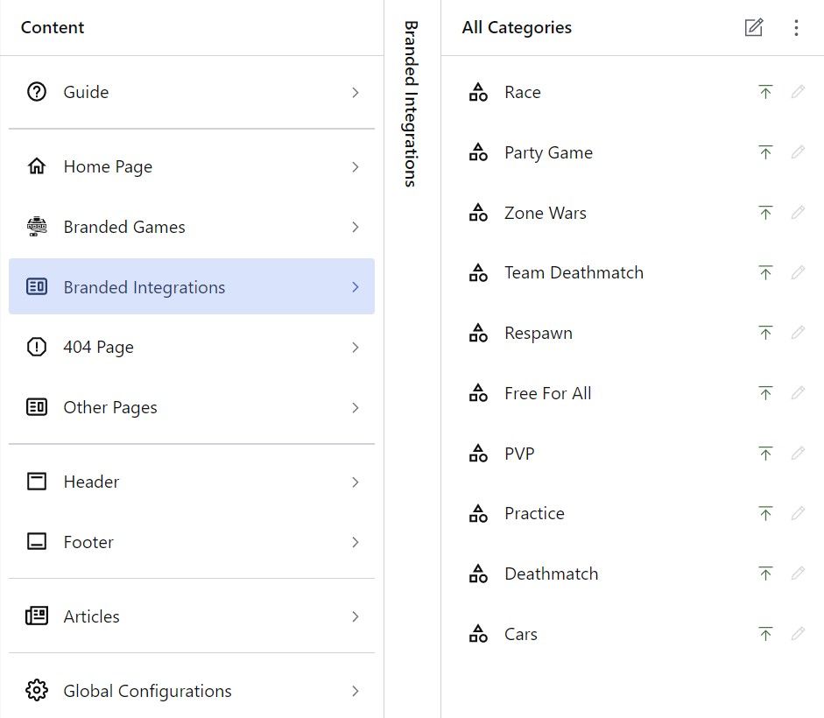Move Zone Wars to top
The height and width of the screenshot is (718, 824).
pyautogui.click(x=765, y=213)
